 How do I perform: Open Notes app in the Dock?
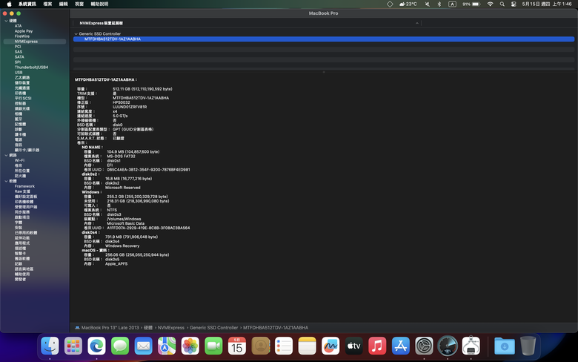click(307, 346)
